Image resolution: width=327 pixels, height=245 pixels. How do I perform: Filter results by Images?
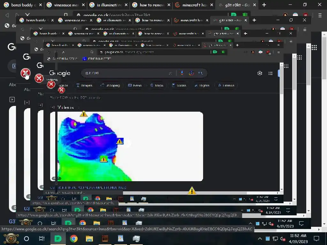point(84,85)
